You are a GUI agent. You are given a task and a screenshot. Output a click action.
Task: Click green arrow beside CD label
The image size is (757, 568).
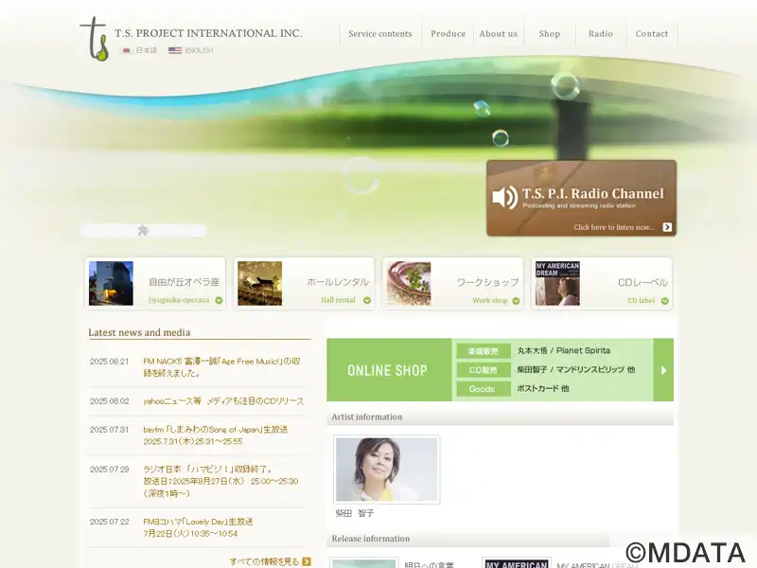(665, 300)
